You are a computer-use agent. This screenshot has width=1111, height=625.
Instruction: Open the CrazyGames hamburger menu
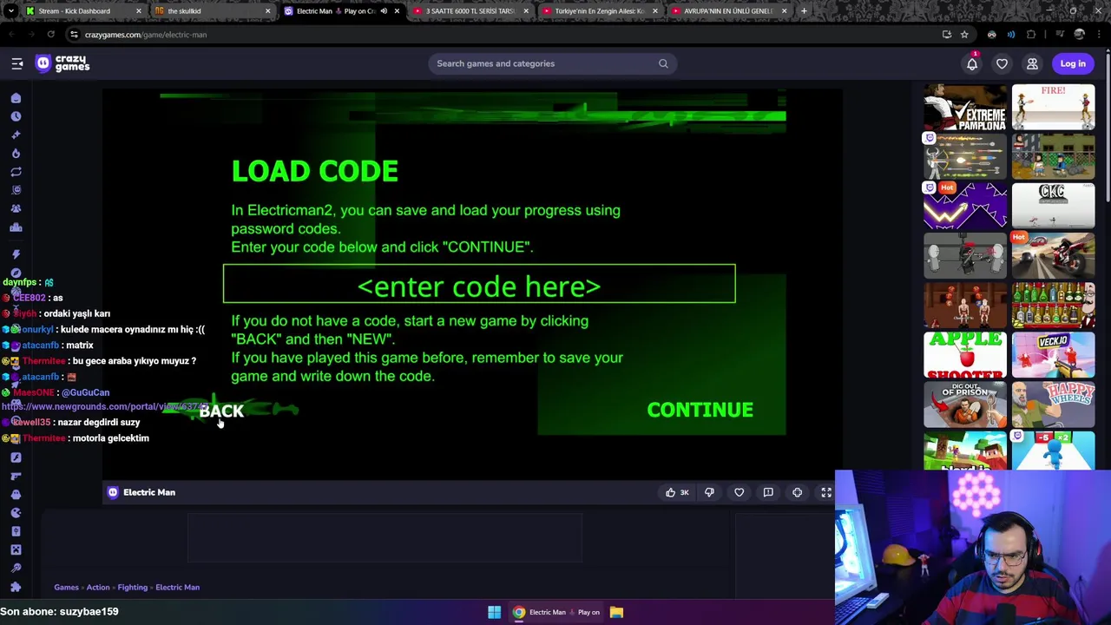pyautogui.click(x=16, y=63)
